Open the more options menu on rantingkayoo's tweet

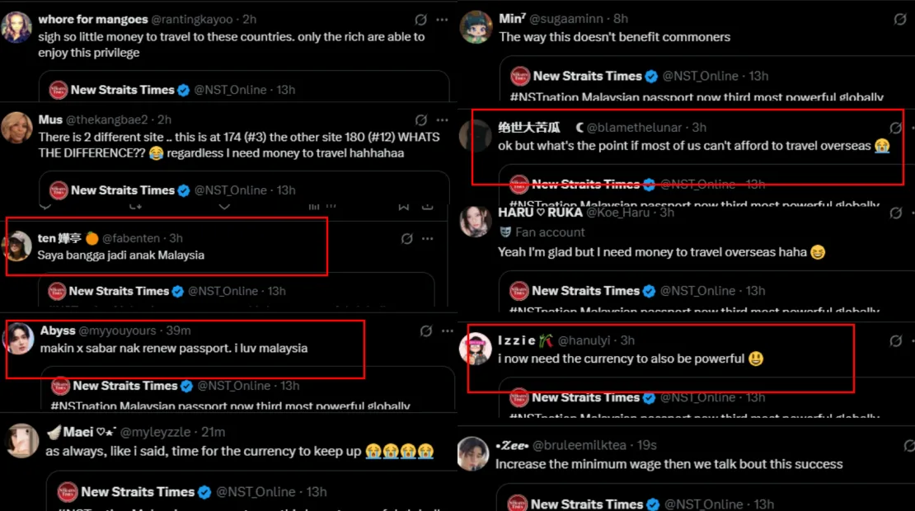[x=442, y=20]
